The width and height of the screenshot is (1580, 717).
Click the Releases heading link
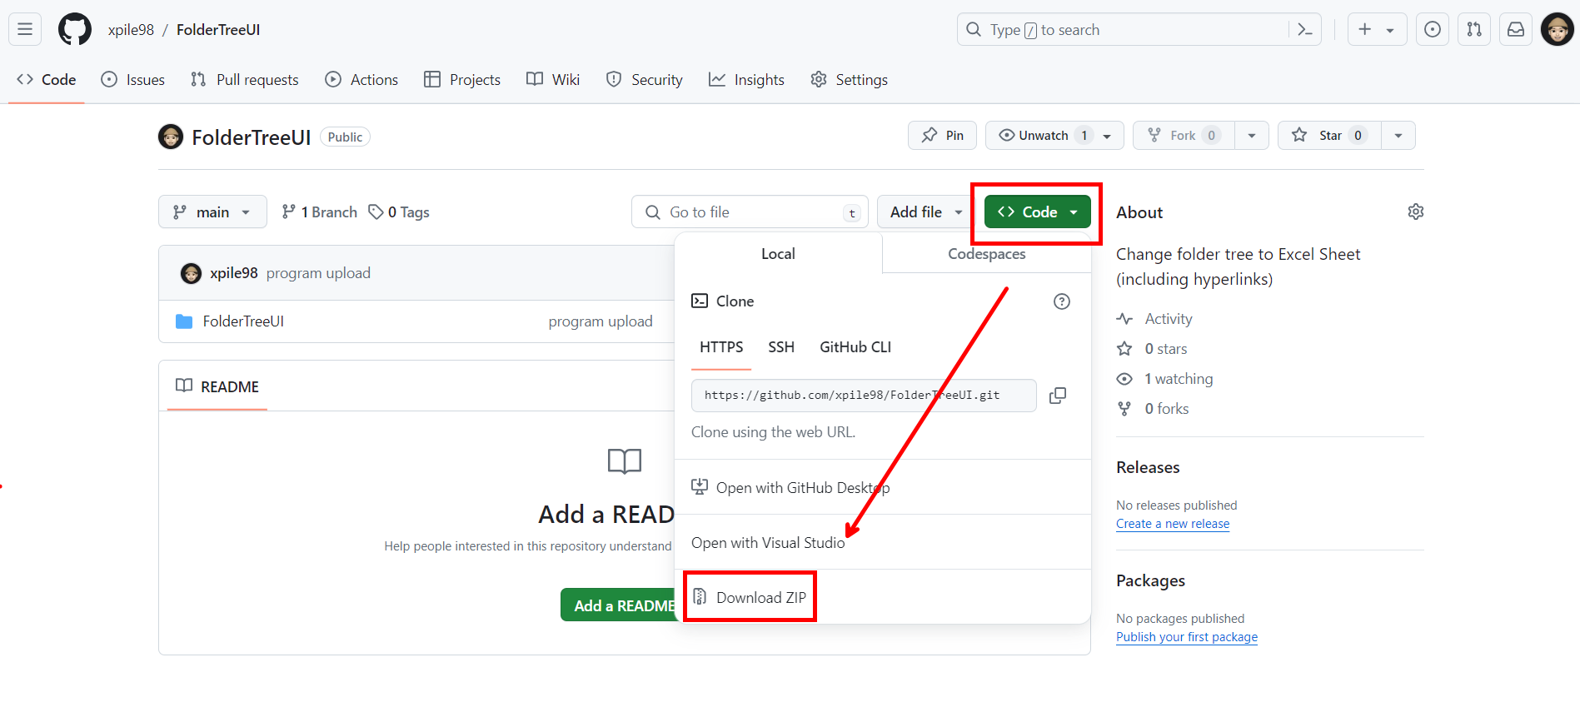tap(1148, 467)
